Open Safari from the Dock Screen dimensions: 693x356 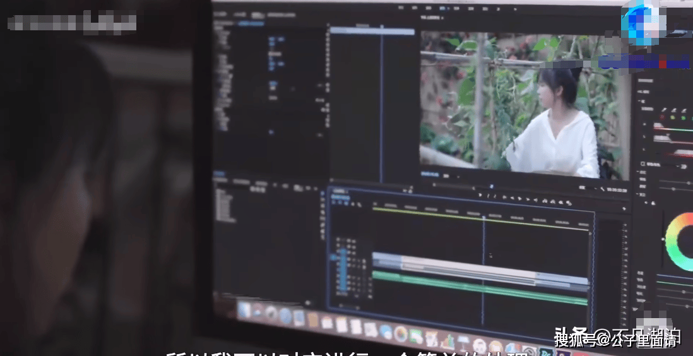click(x=285, y=316)
